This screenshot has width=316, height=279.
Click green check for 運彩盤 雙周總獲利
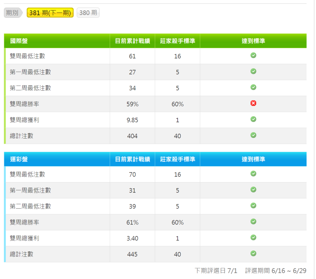253,238
